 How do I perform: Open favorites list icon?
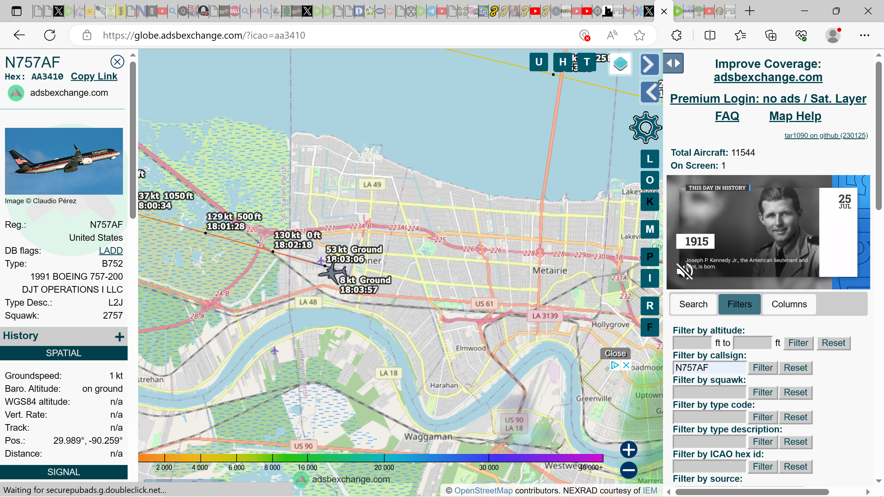click(x=740, y=35)
